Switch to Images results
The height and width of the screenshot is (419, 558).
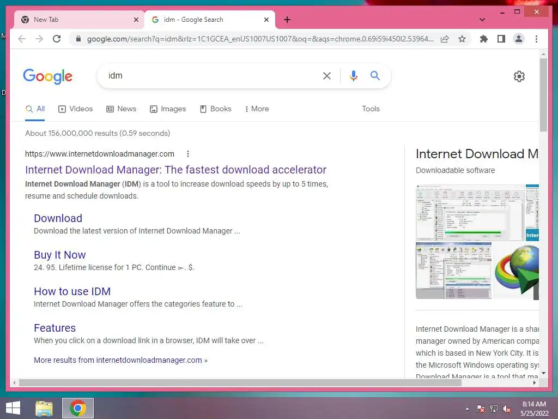tap(168, 109)
